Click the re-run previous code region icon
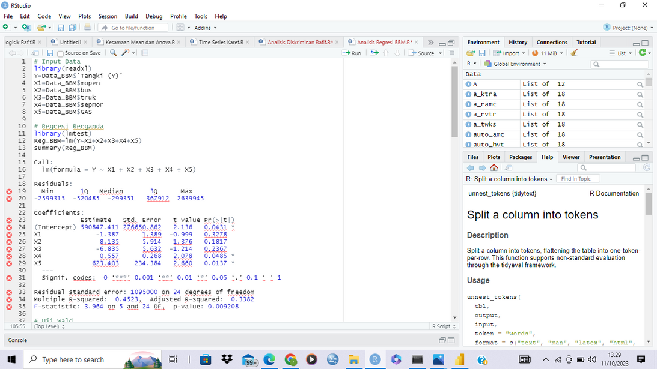This screenshot has height=369, width=657. click(x=375, y=53)
